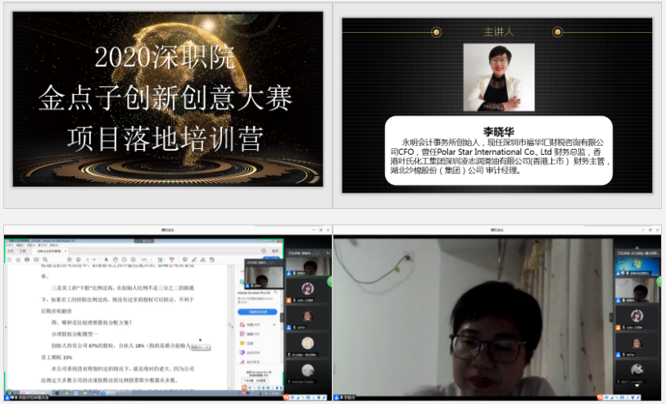666x404 pixels.
Task: Click the Windows Start button in shared screen
Action: pyautogui.click(x=9, y=393)
